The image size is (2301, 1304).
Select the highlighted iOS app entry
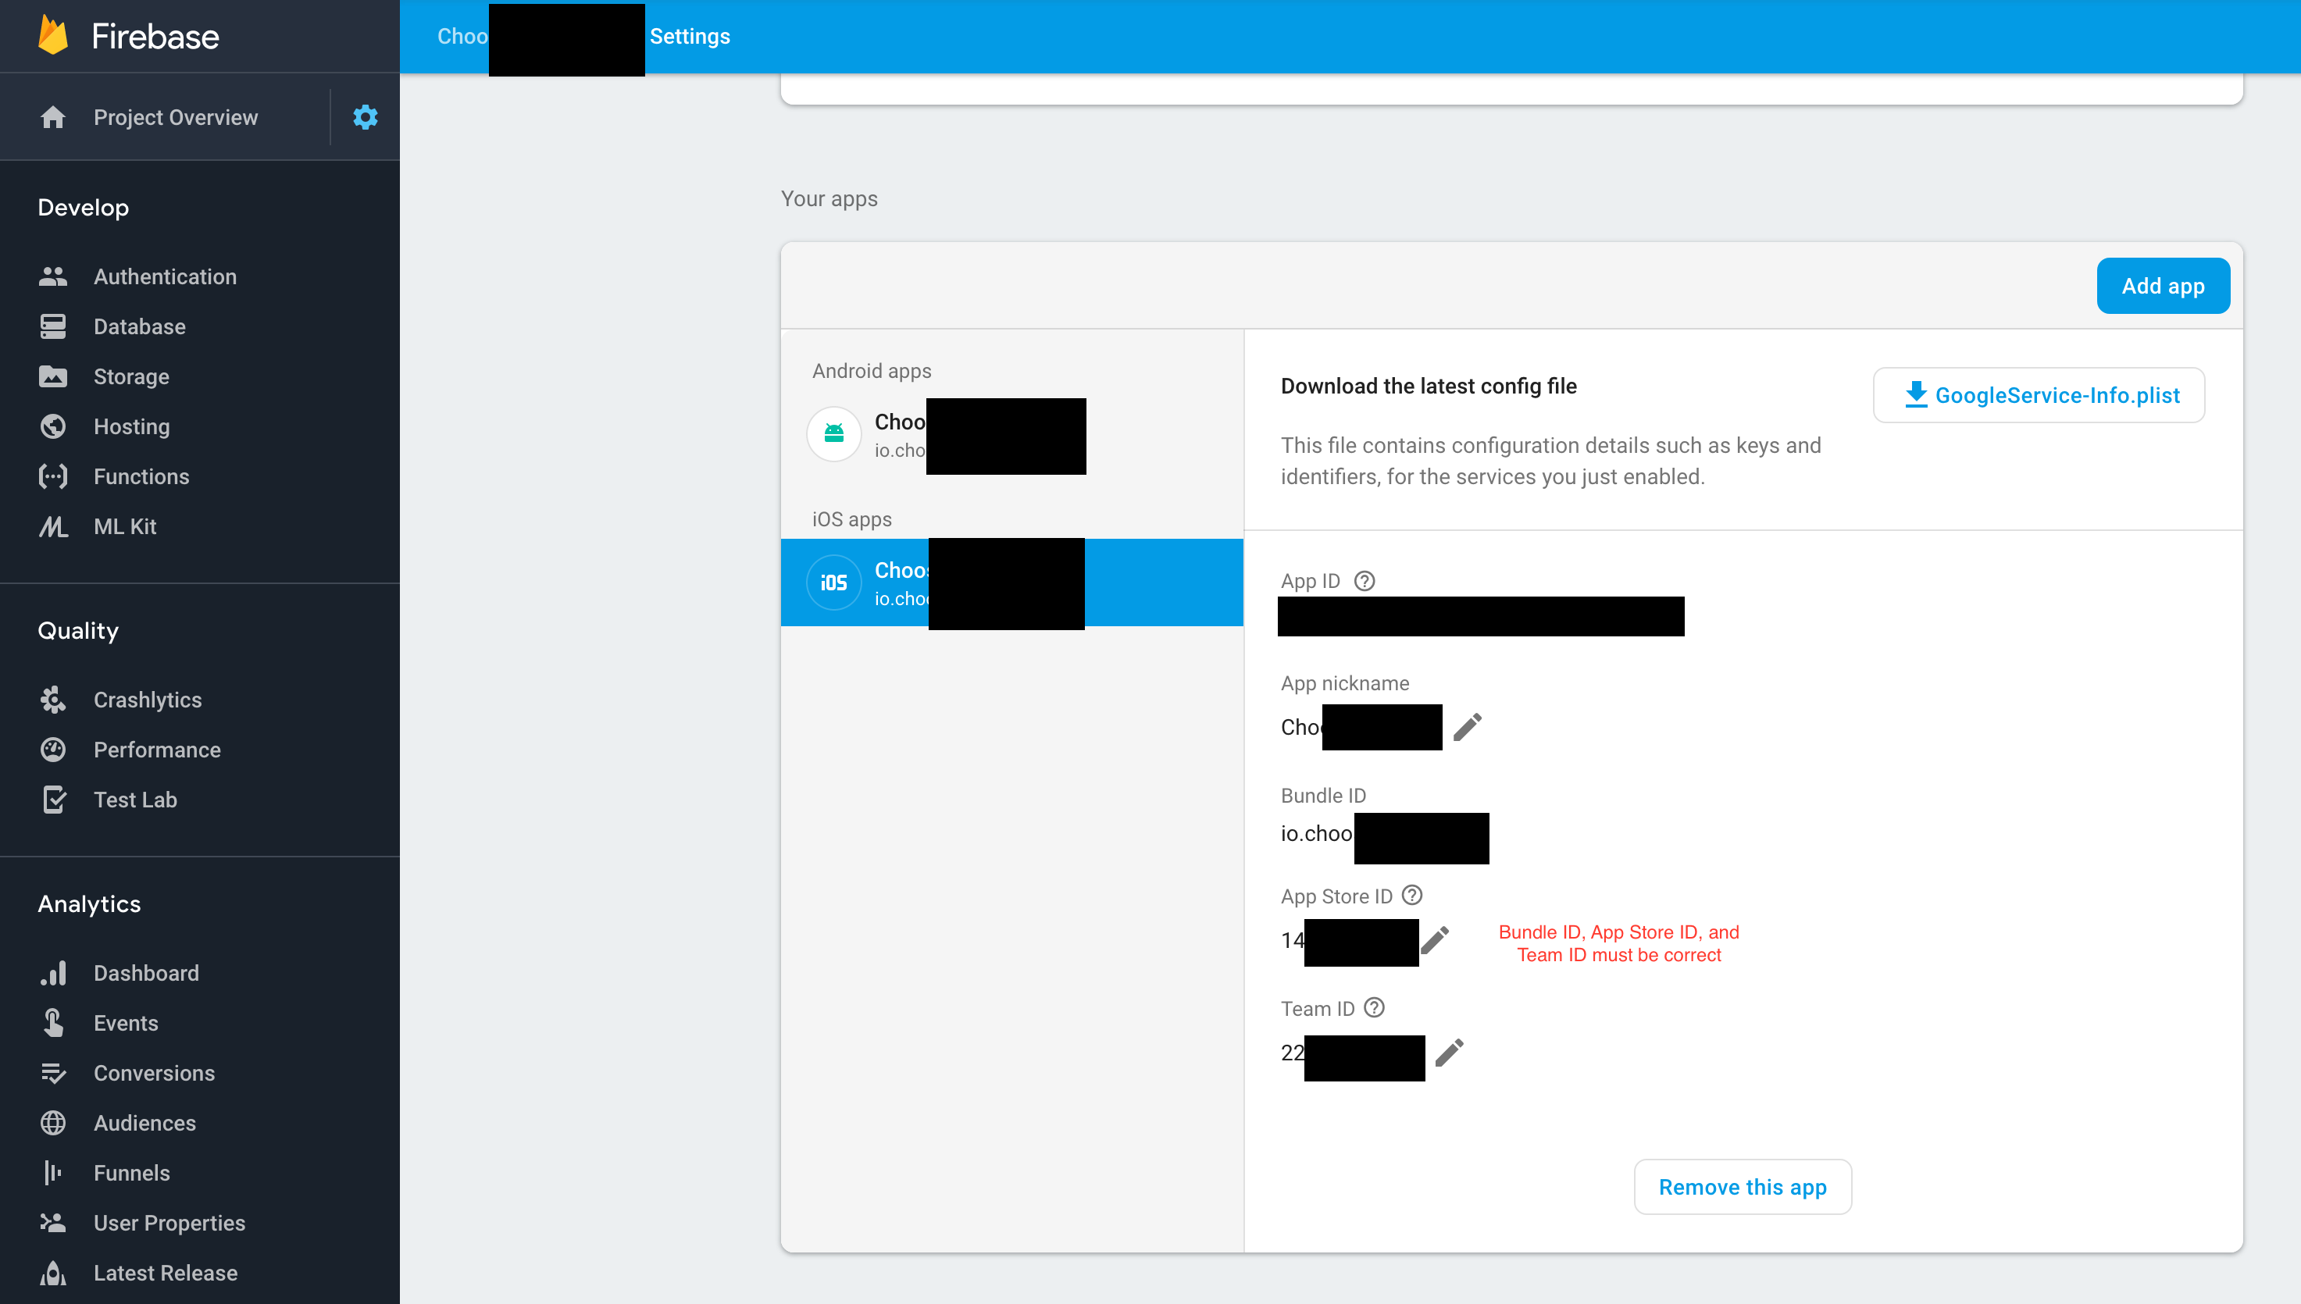point(1012,583)
